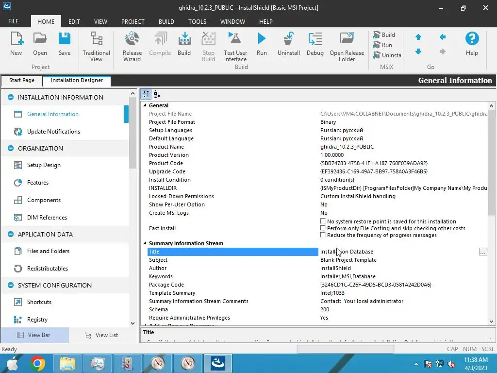The width and height of the screenshot is (497, 373).
Task: Open the Registry view
Action: (x=37, y=320)
